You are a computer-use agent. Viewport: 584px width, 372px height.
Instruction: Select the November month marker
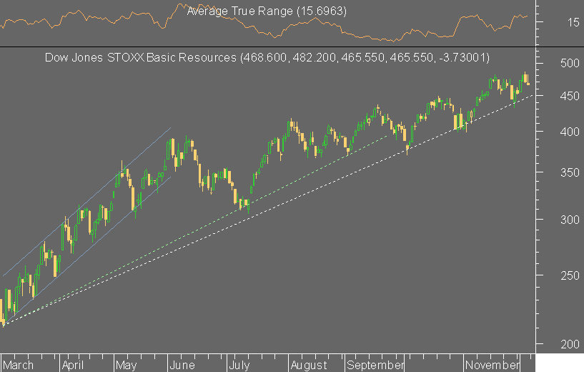[493, 365]
